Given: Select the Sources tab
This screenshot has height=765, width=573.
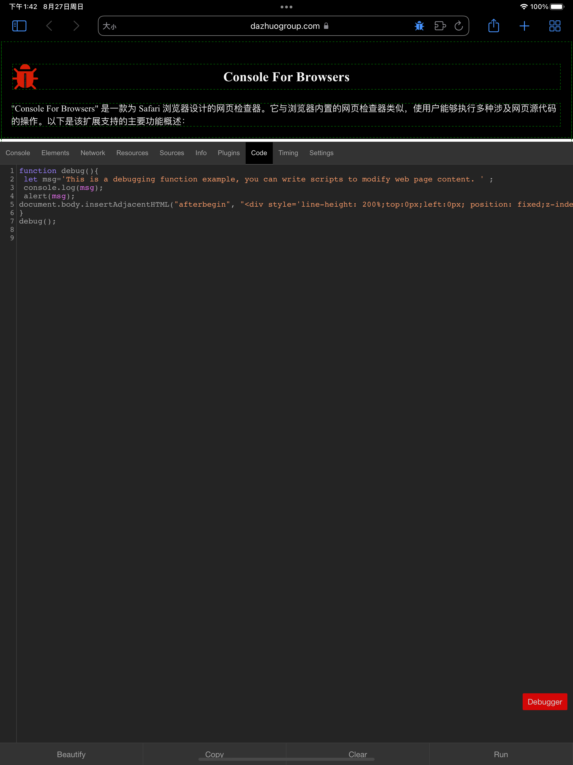Looking at the screenshot, I should [172, 153].
